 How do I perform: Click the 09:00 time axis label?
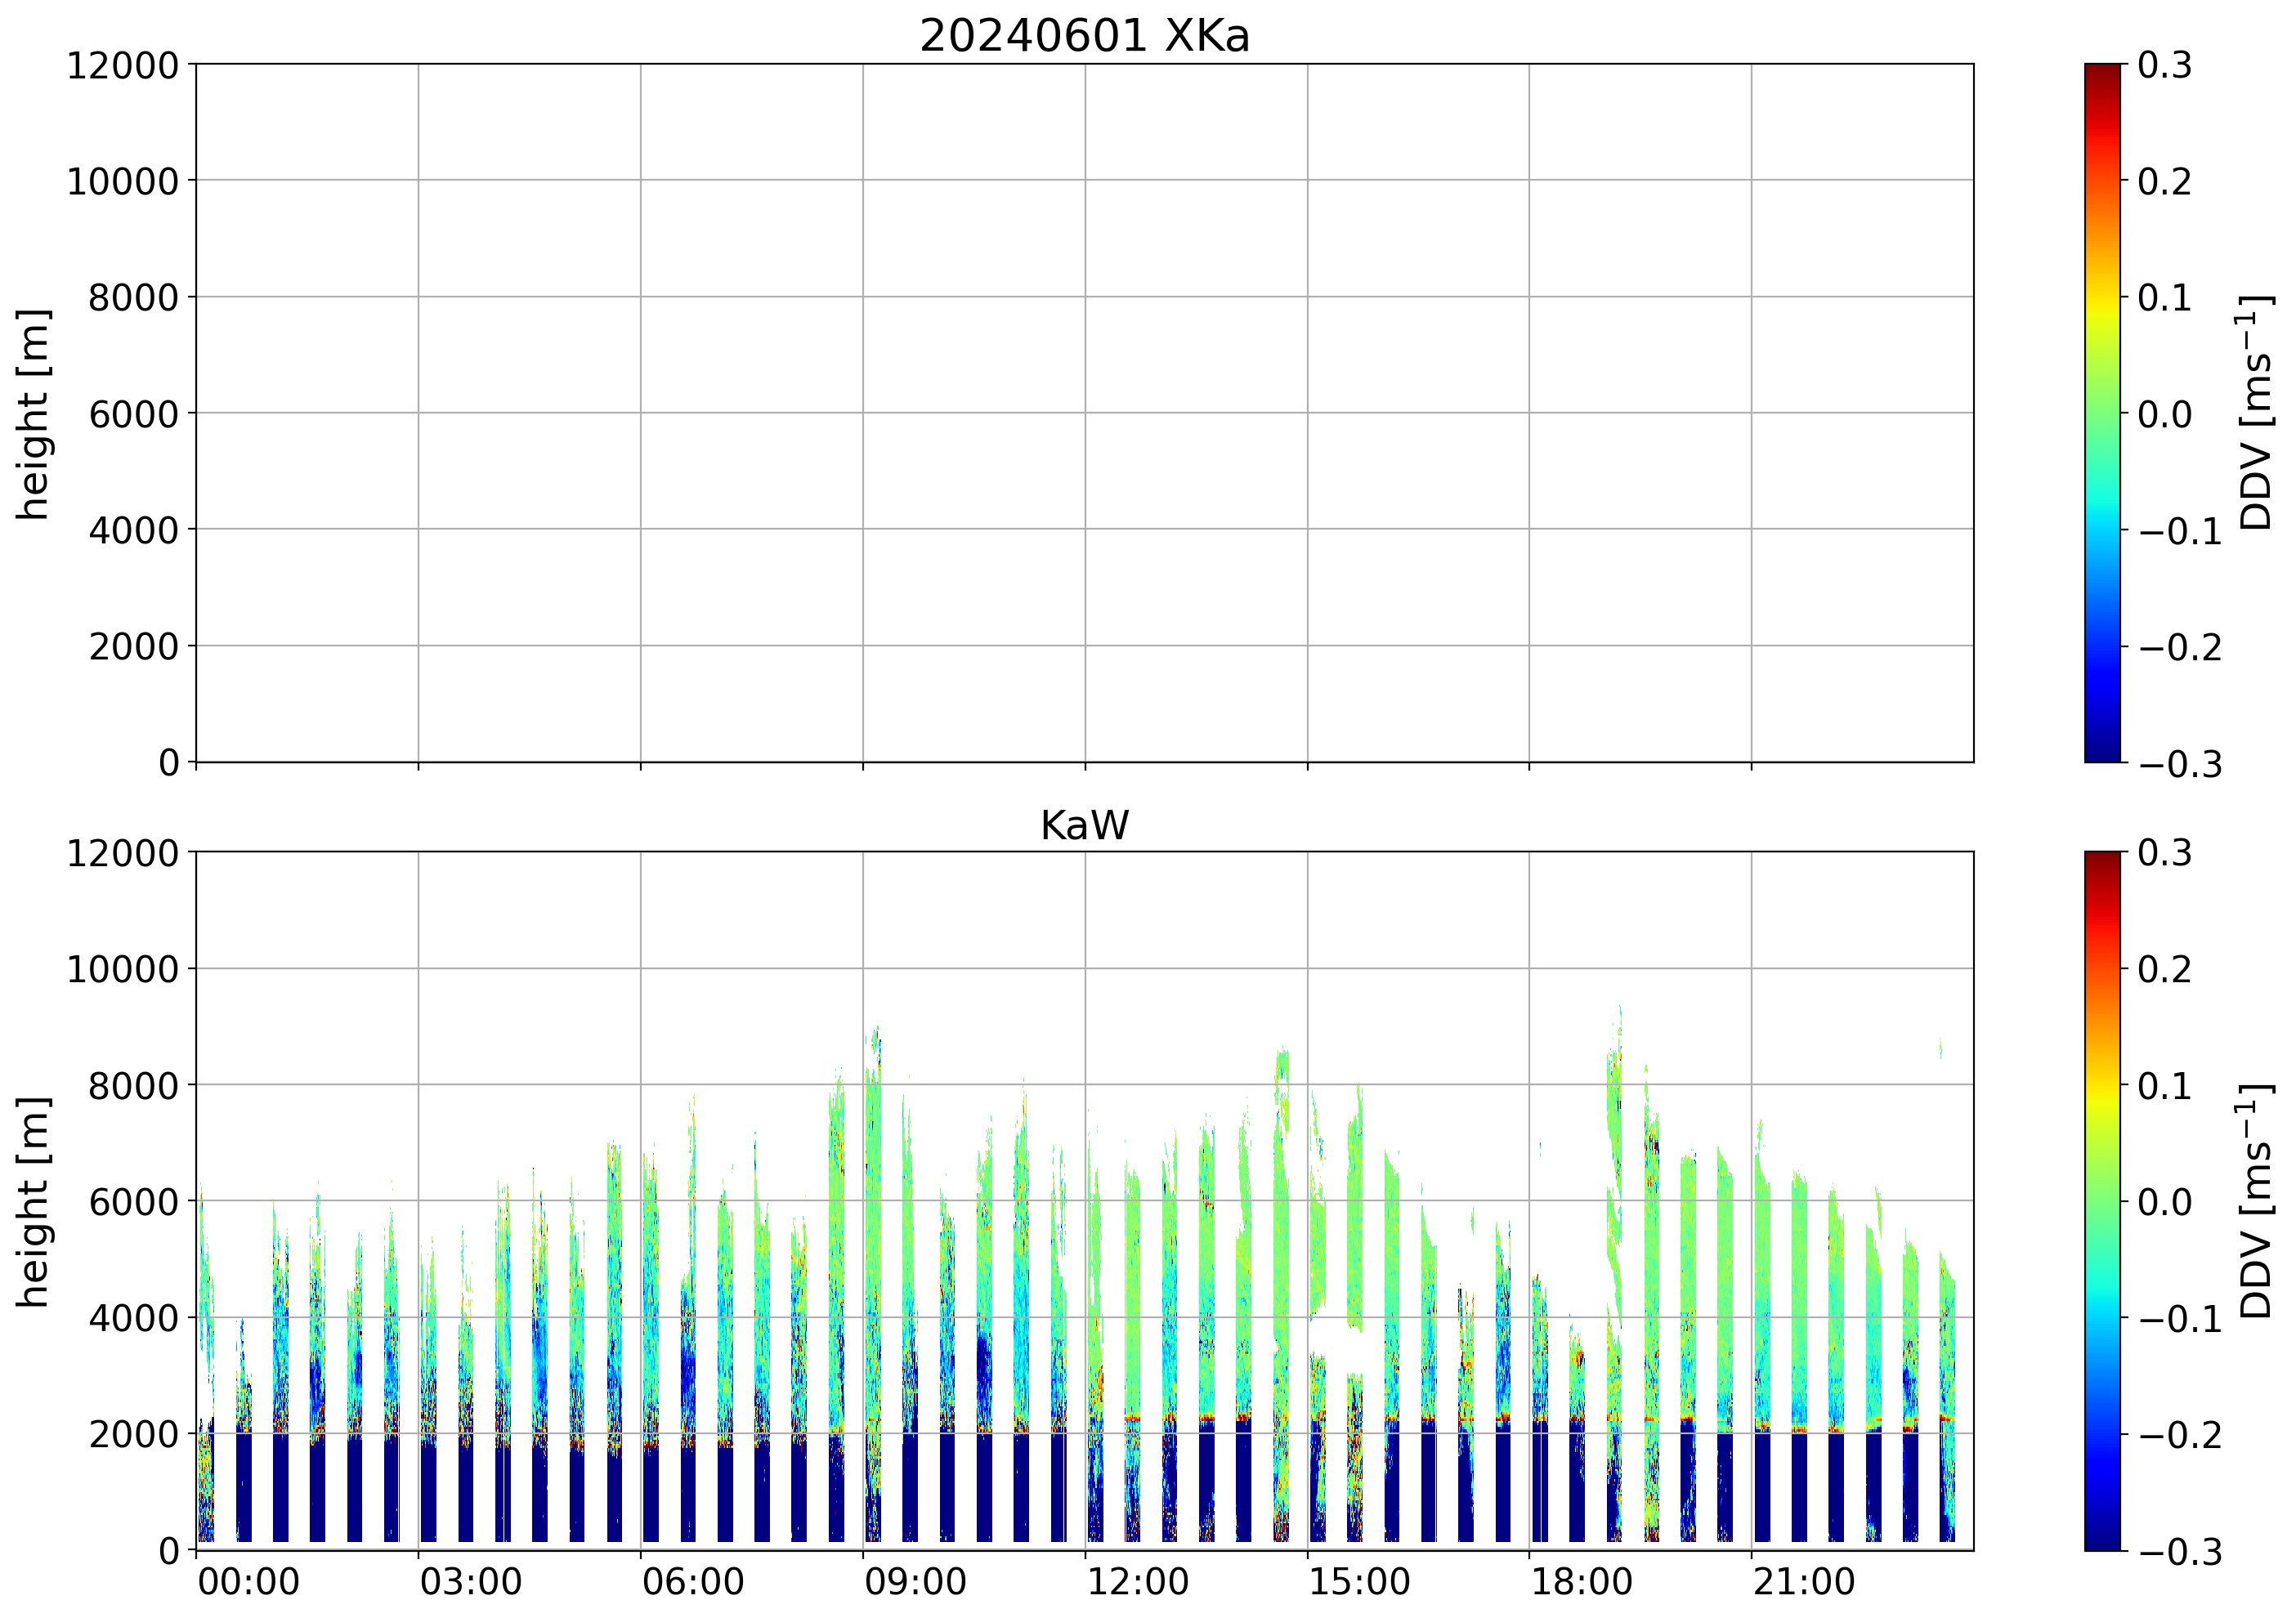tap(915, 1582)
